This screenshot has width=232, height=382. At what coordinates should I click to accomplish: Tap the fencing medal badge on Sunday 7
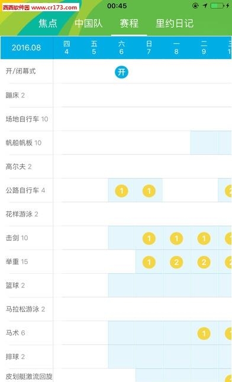149,238
